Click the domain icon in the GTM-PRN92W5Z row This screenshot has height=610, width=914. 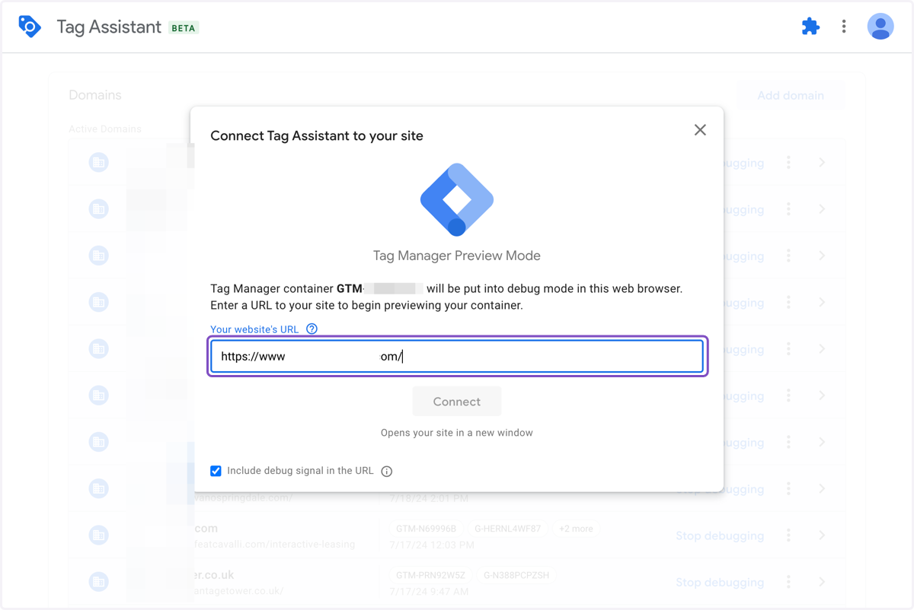click(99, 582)
